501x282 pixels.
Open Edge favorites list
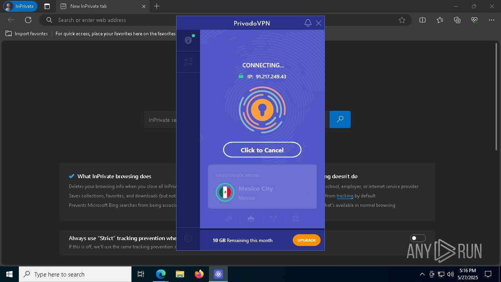pos(440,20)
